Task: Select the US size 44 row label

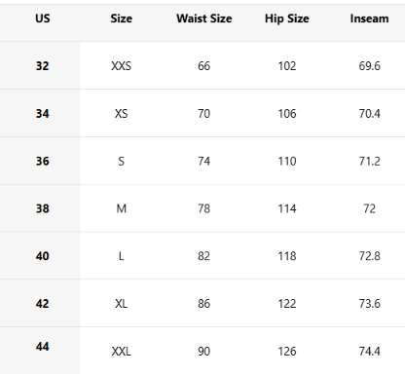Action: [x=43, y=347]
